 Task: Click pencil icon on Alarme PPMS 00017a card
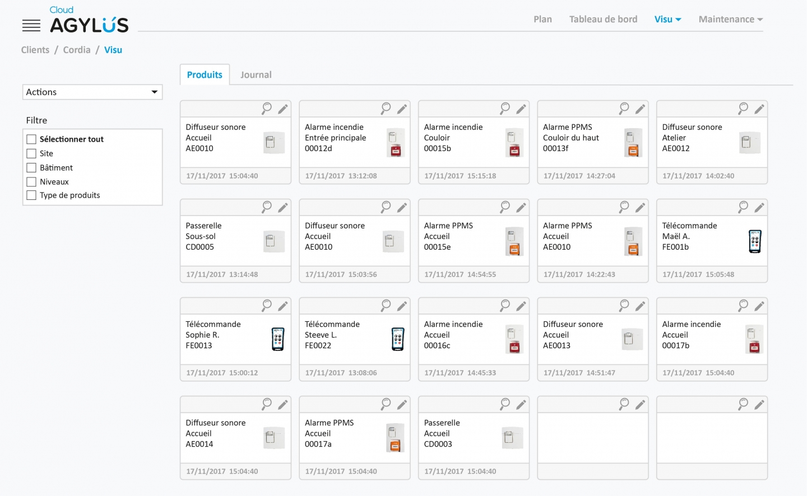click(402, 404)
